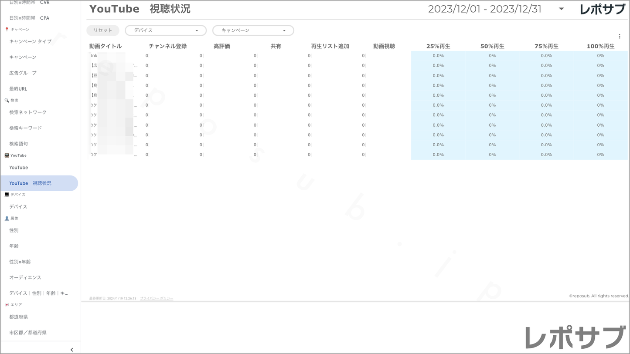
Task: Go to the 最終URL page
Action: coord(18,89)
